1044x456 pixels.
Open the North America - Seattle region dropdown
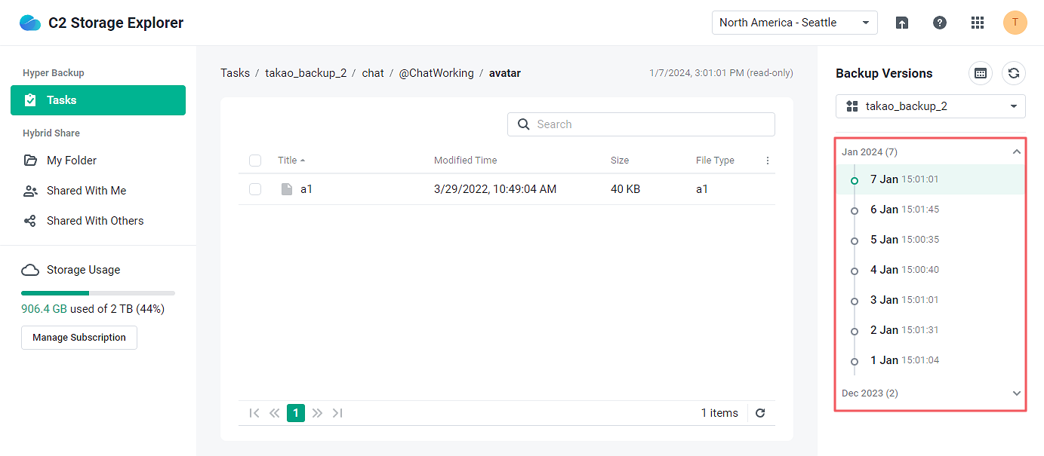point(794,23)
